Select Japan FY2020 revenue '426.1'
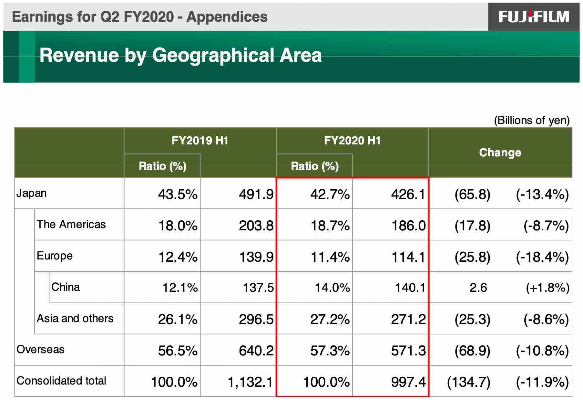 (x=408, y=194)
